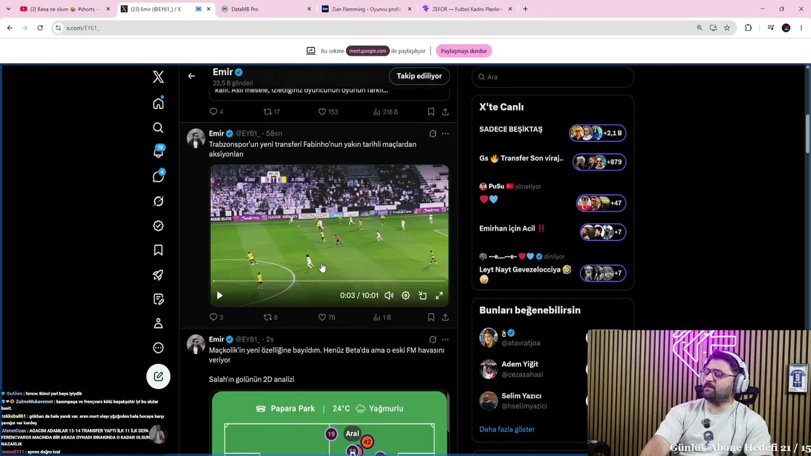Click Daha fazla göster link
This screenshot has width=811, height=456.
pyautogui.click(x=507, y=429)
